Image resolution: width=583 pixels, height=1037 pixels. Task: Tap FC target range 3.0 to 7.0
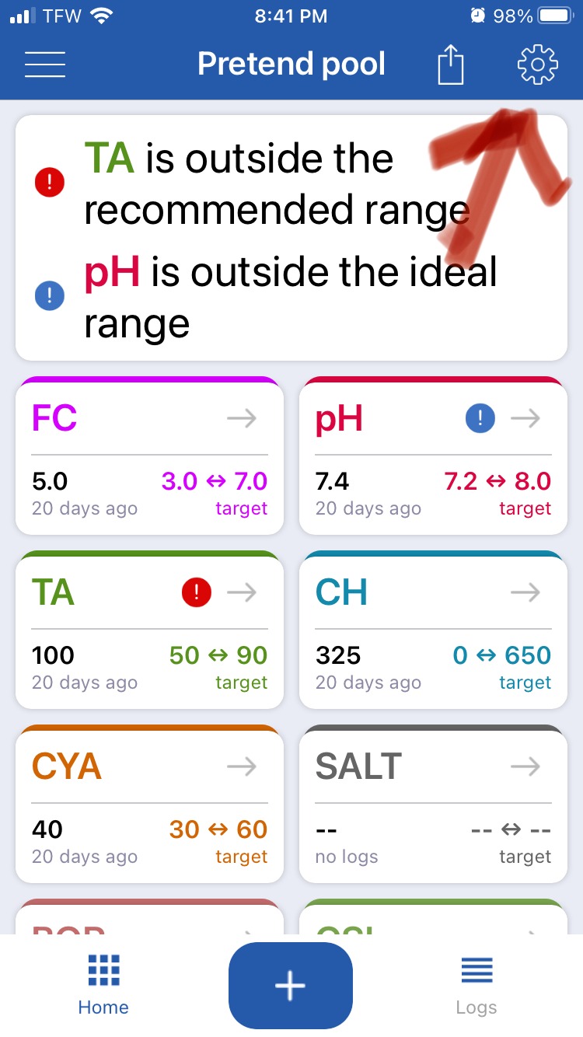215,481
